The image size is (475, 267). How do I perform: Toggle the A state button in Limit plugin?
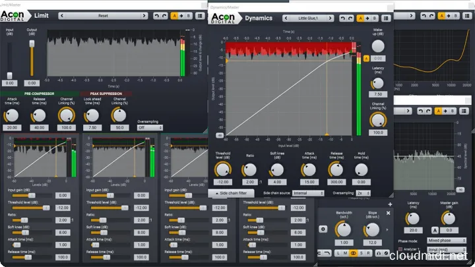click(x=174, y=15)
